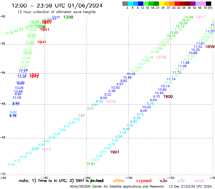Click the wave height value '8.54'
Image resolution: width=215 pixels, height=189 pixels.
99,101
